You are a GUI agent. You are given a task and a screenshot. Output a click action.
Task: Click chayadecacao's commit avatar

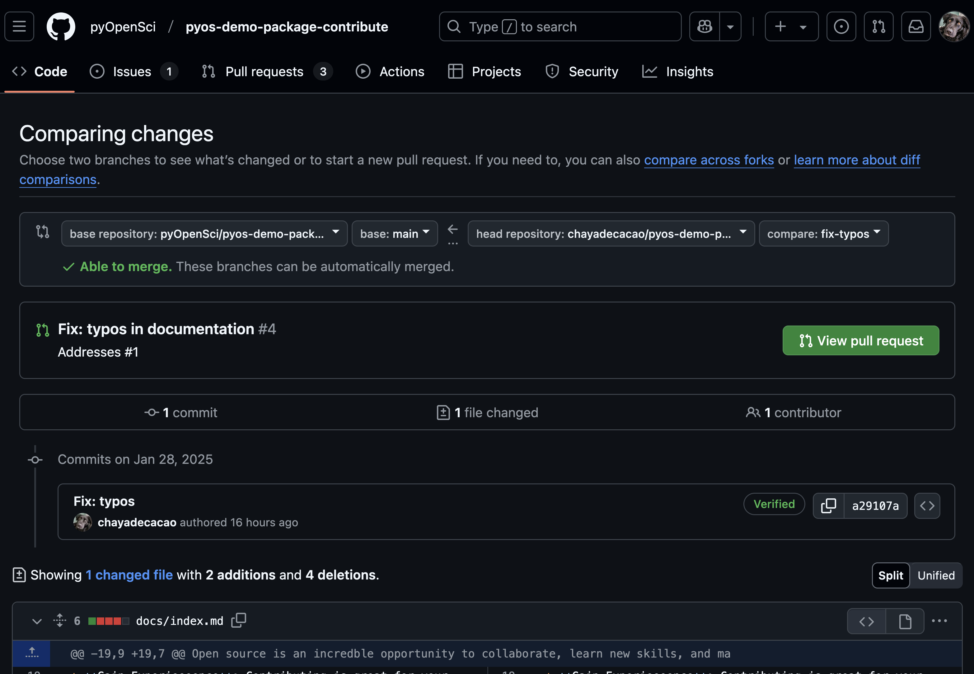click(x=82, y=522)
